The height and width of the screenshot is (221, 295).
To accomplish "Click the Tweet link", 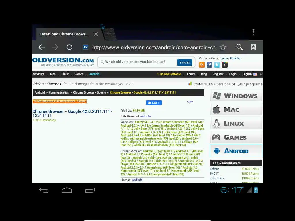I will [190, 102].
